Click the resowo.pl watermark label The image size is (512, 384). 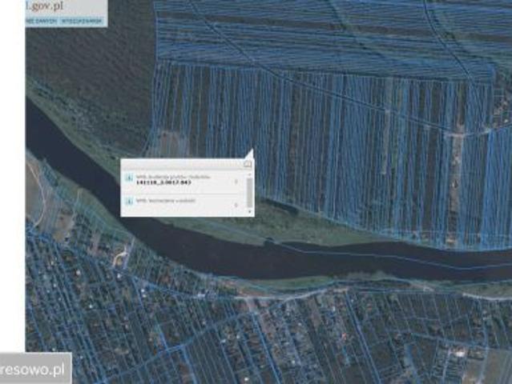click(34, 370)
